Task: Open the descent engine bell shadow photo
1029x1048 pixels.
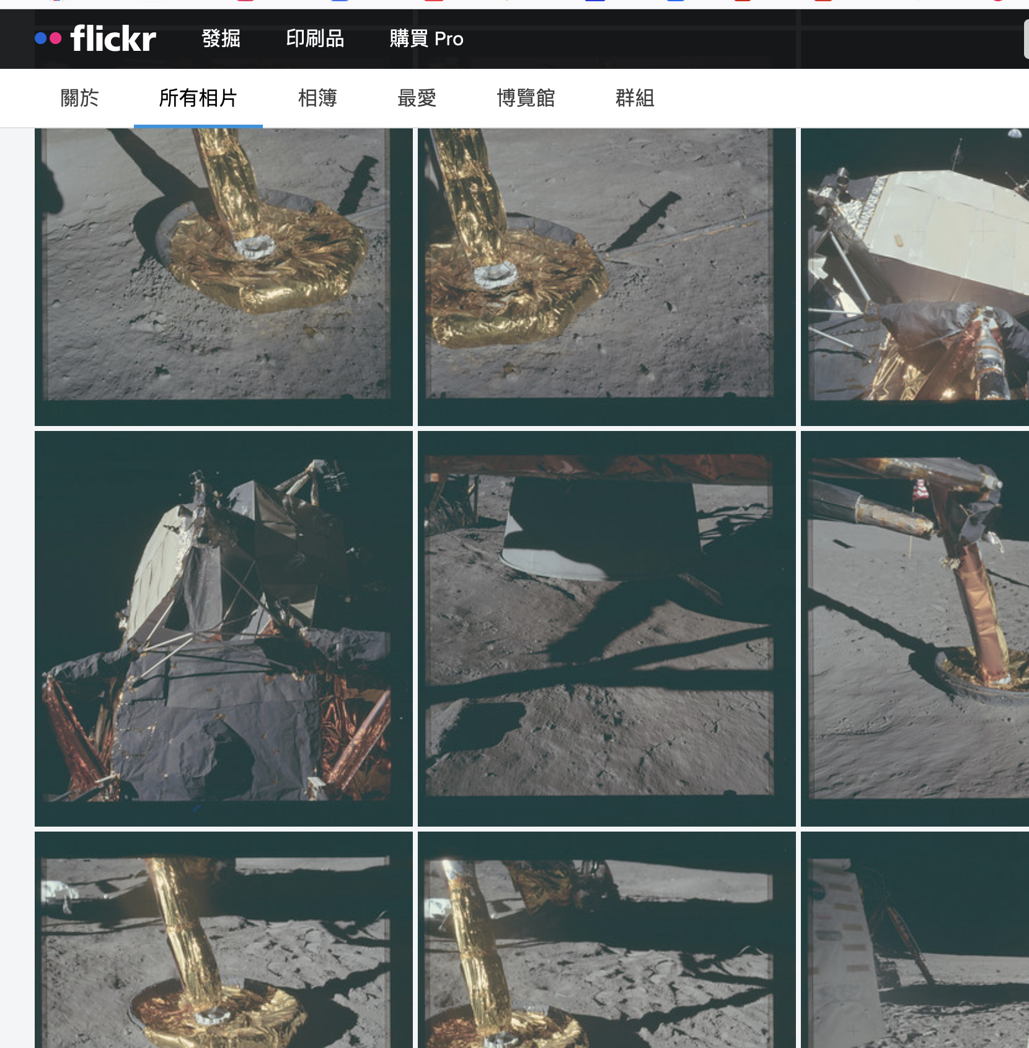Action: click(x=606, y=629)
